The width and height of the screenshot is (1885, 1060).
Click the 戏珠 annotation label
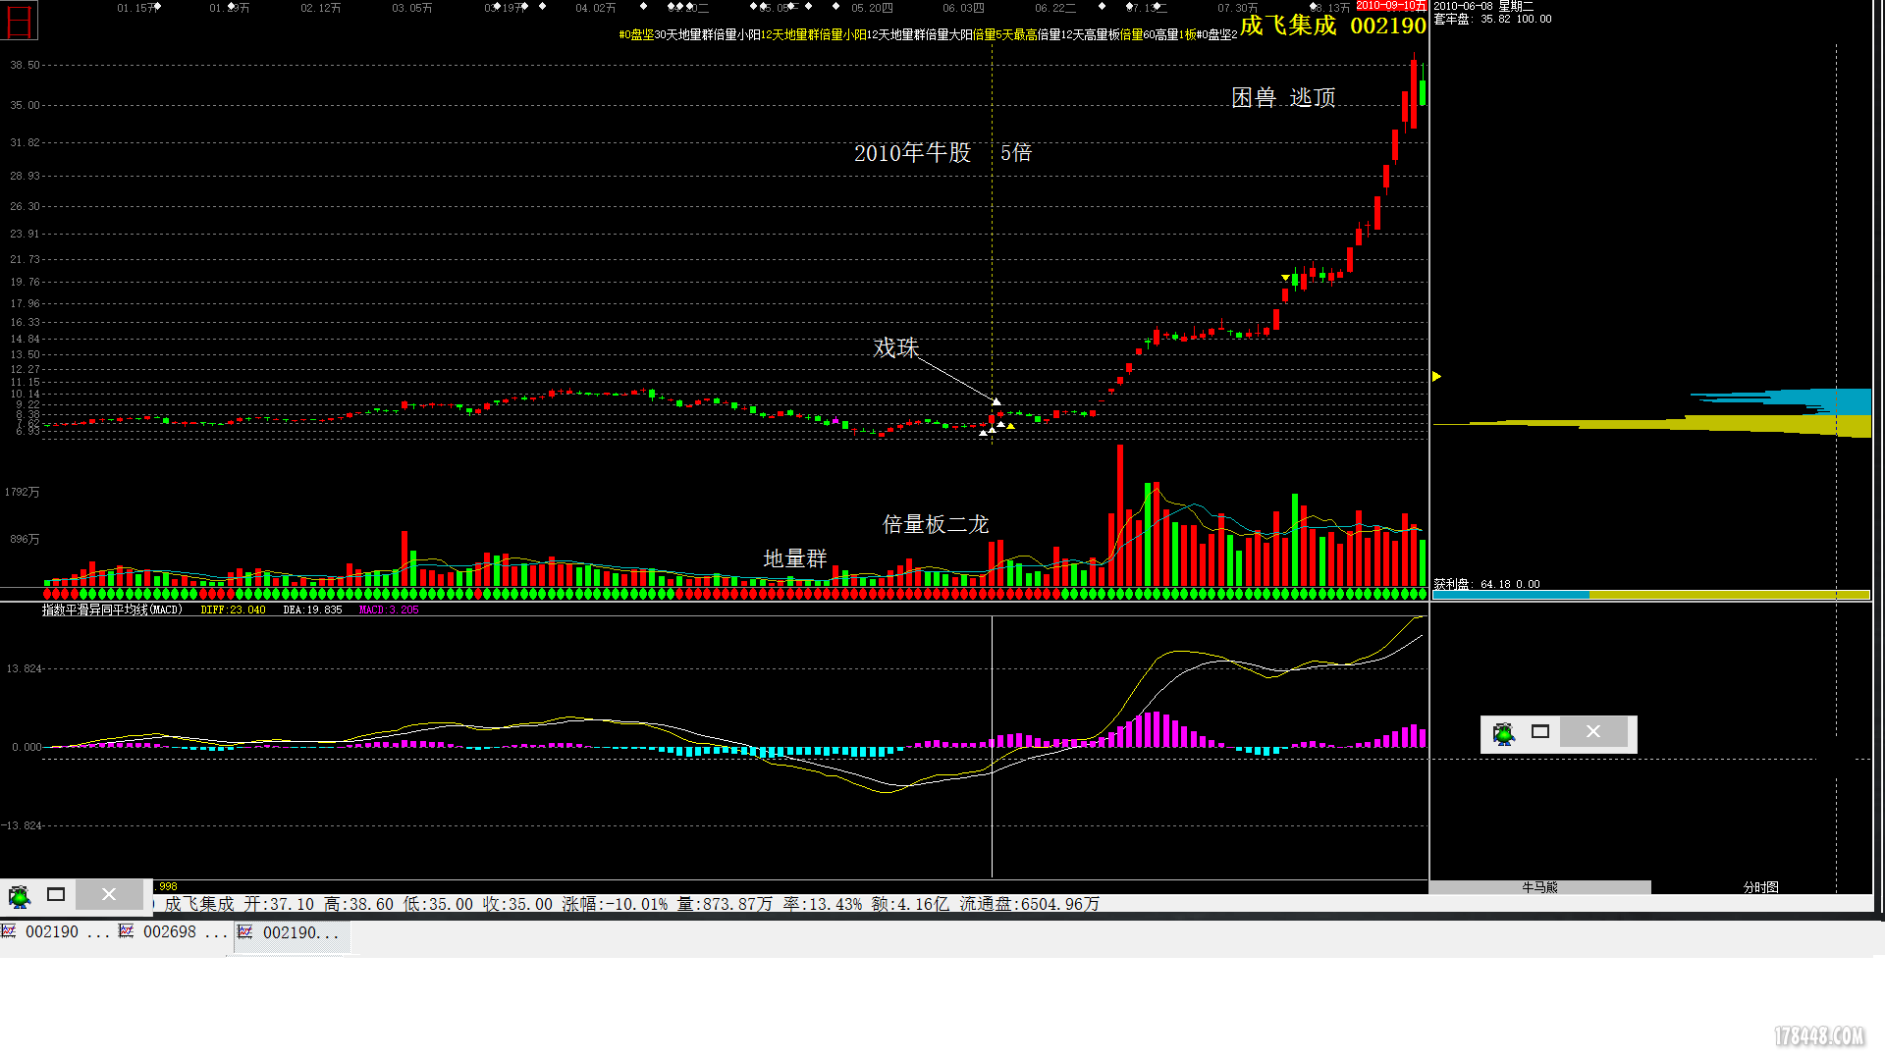tap(896, 347)
